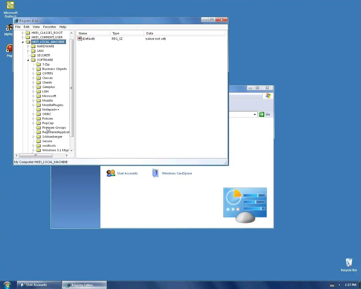Select the Mozilla folder icon

pos(39,100)
